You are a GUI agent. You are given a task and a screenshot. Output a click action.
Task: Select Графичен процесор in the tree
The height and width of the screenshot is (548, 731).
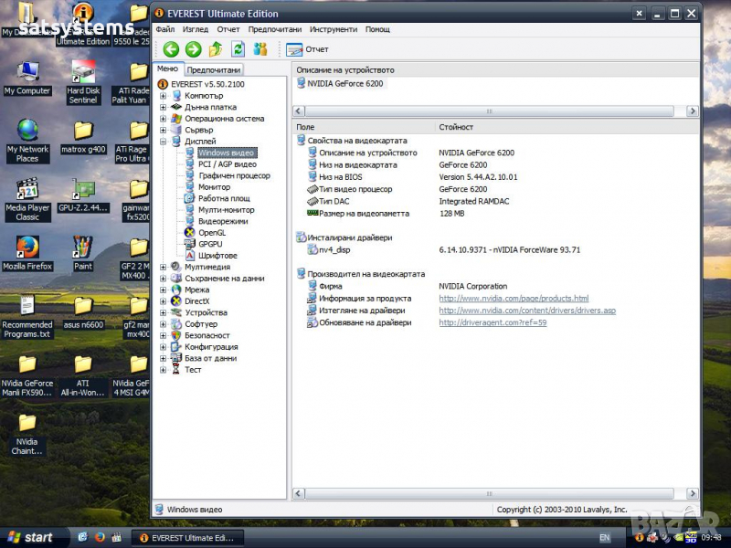point(234,175)
